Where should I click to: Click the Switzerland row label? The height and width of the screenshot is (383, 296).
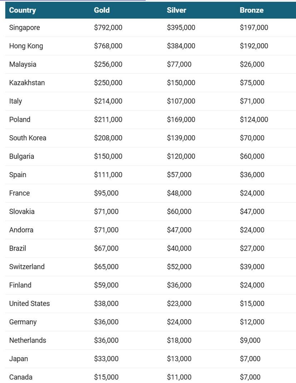click(27, 267)
